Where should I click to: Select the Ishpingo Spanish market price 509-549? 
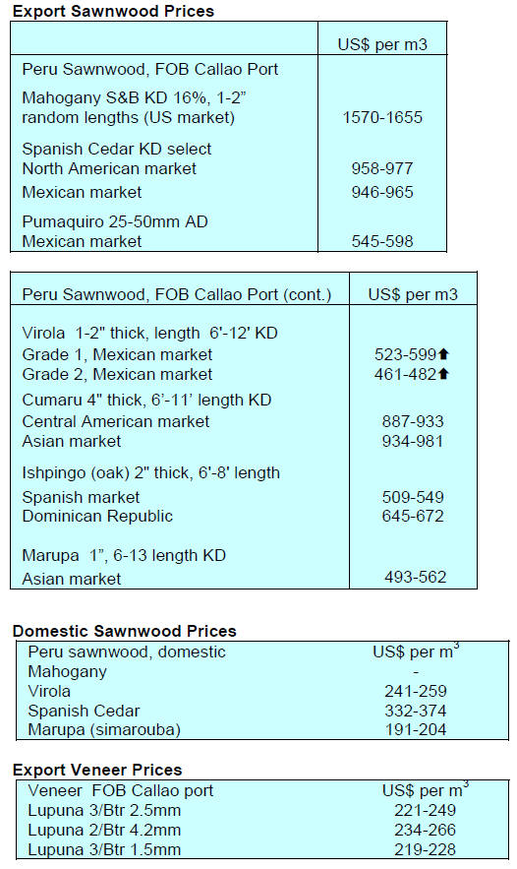pyautogui.click(x=413, y=497)
